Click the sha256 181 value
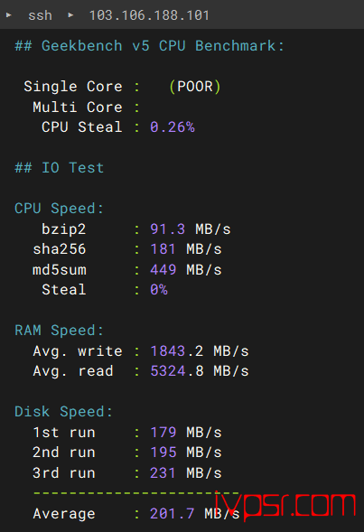The height and width of the screenshot is (532, 364). coord(163,249)
